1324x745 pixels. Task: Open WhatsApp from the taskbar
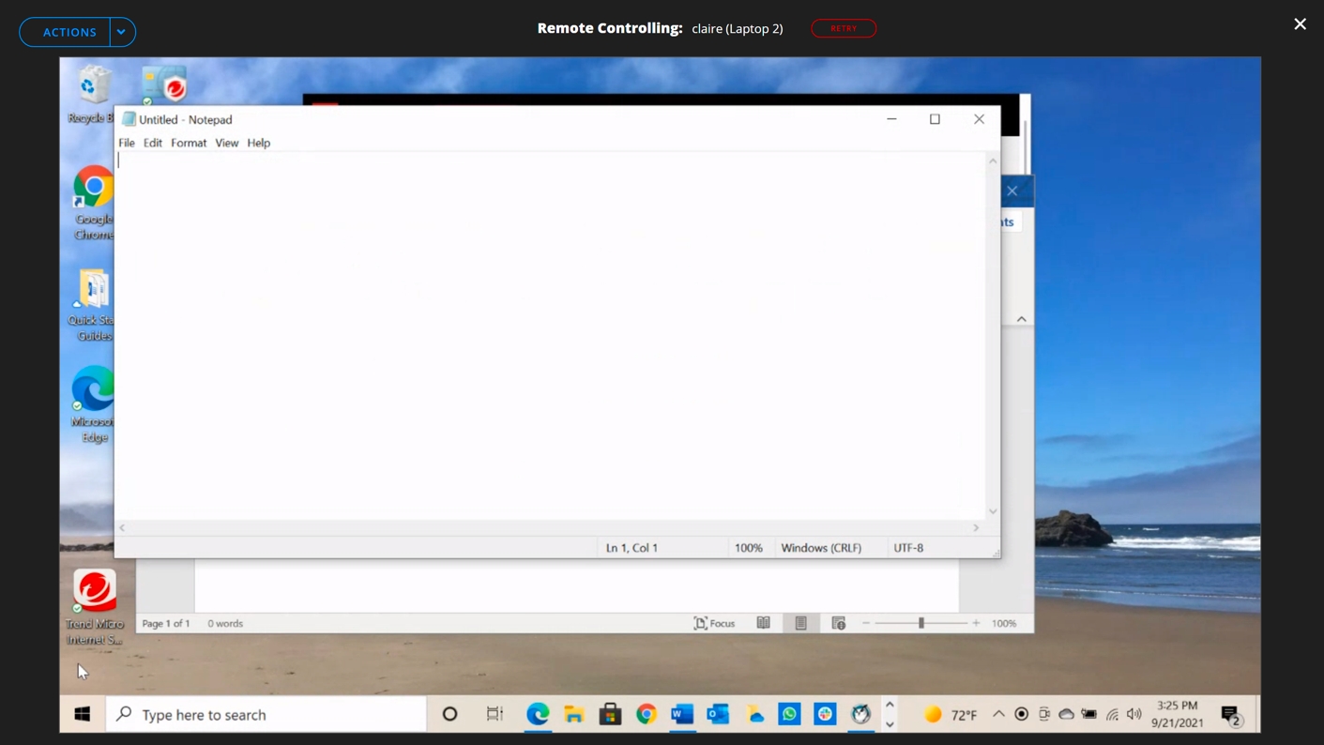(x=789, y=714)
